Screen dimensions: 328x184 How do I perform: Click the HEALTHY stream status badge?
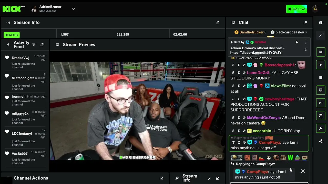point(12,35)
